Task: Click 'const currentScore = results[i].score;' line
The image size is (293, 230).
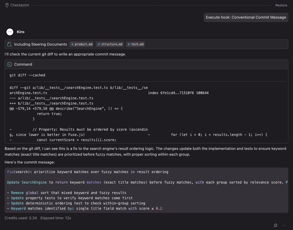Action: (76, 140)
